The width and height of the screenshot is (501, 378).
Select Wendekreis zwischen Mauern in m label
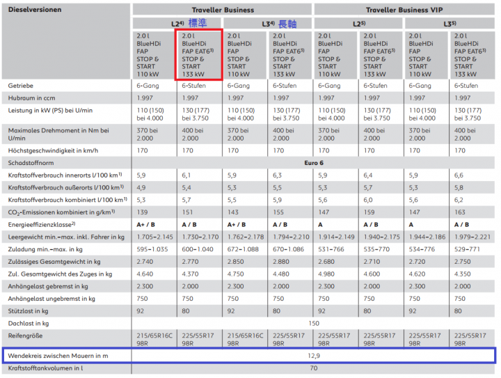click(x=58, y=356)
